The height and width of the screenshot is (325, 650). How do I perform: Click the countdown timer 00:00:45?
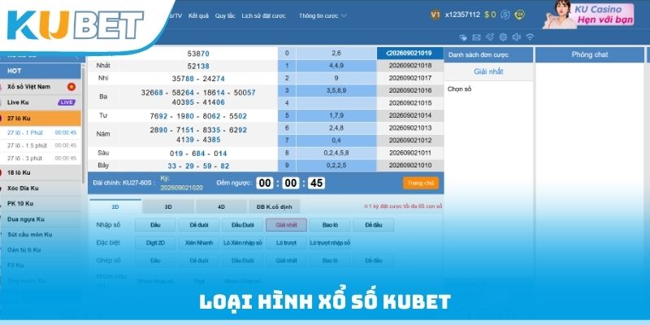[x=291, y=183]
